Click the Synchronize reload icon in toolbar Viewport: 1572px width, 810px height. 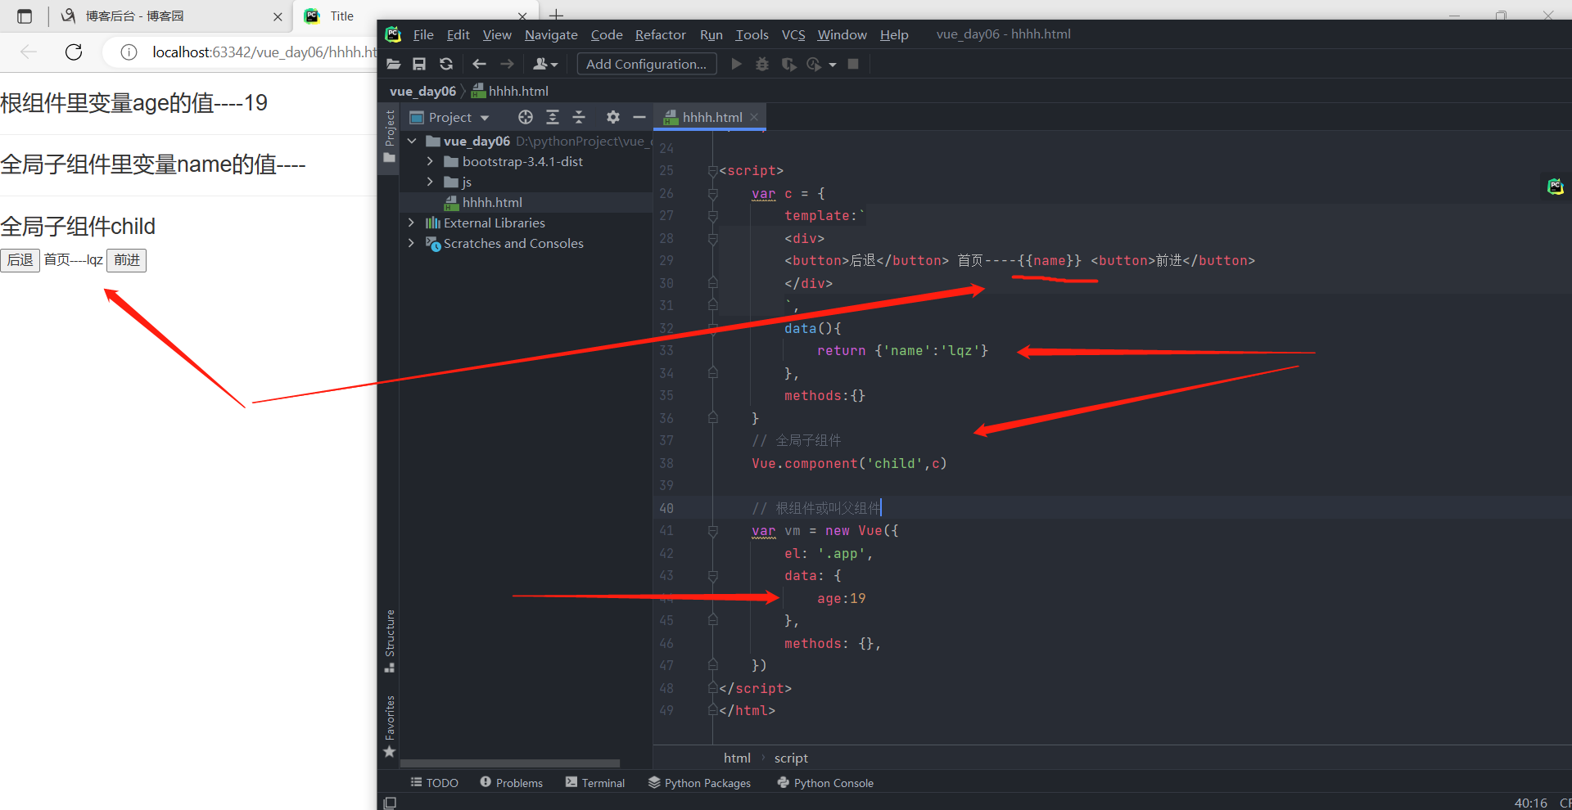click(446, 64)
